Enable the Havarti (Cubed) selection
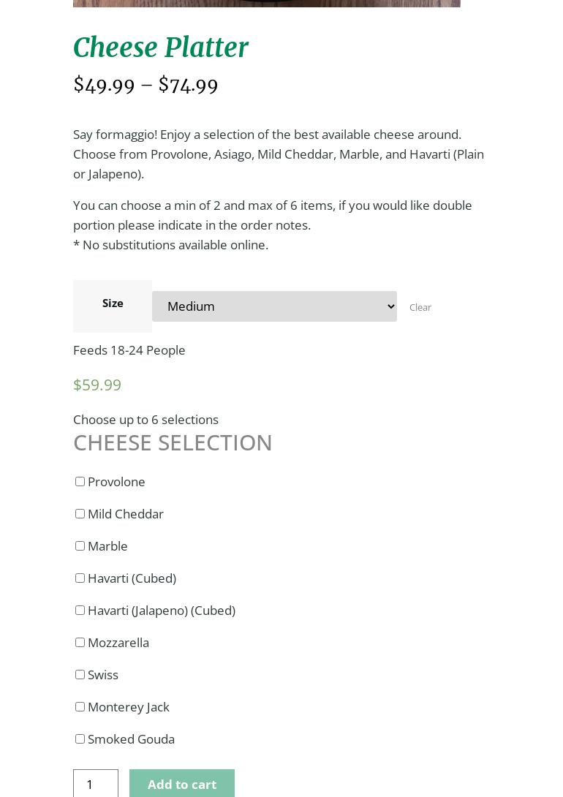 80,578
